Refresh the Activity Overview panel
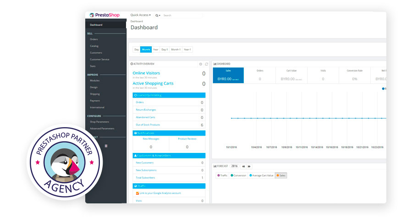This screenshot has width=412, height=219. pyautogui.click(x=207, y=64)
